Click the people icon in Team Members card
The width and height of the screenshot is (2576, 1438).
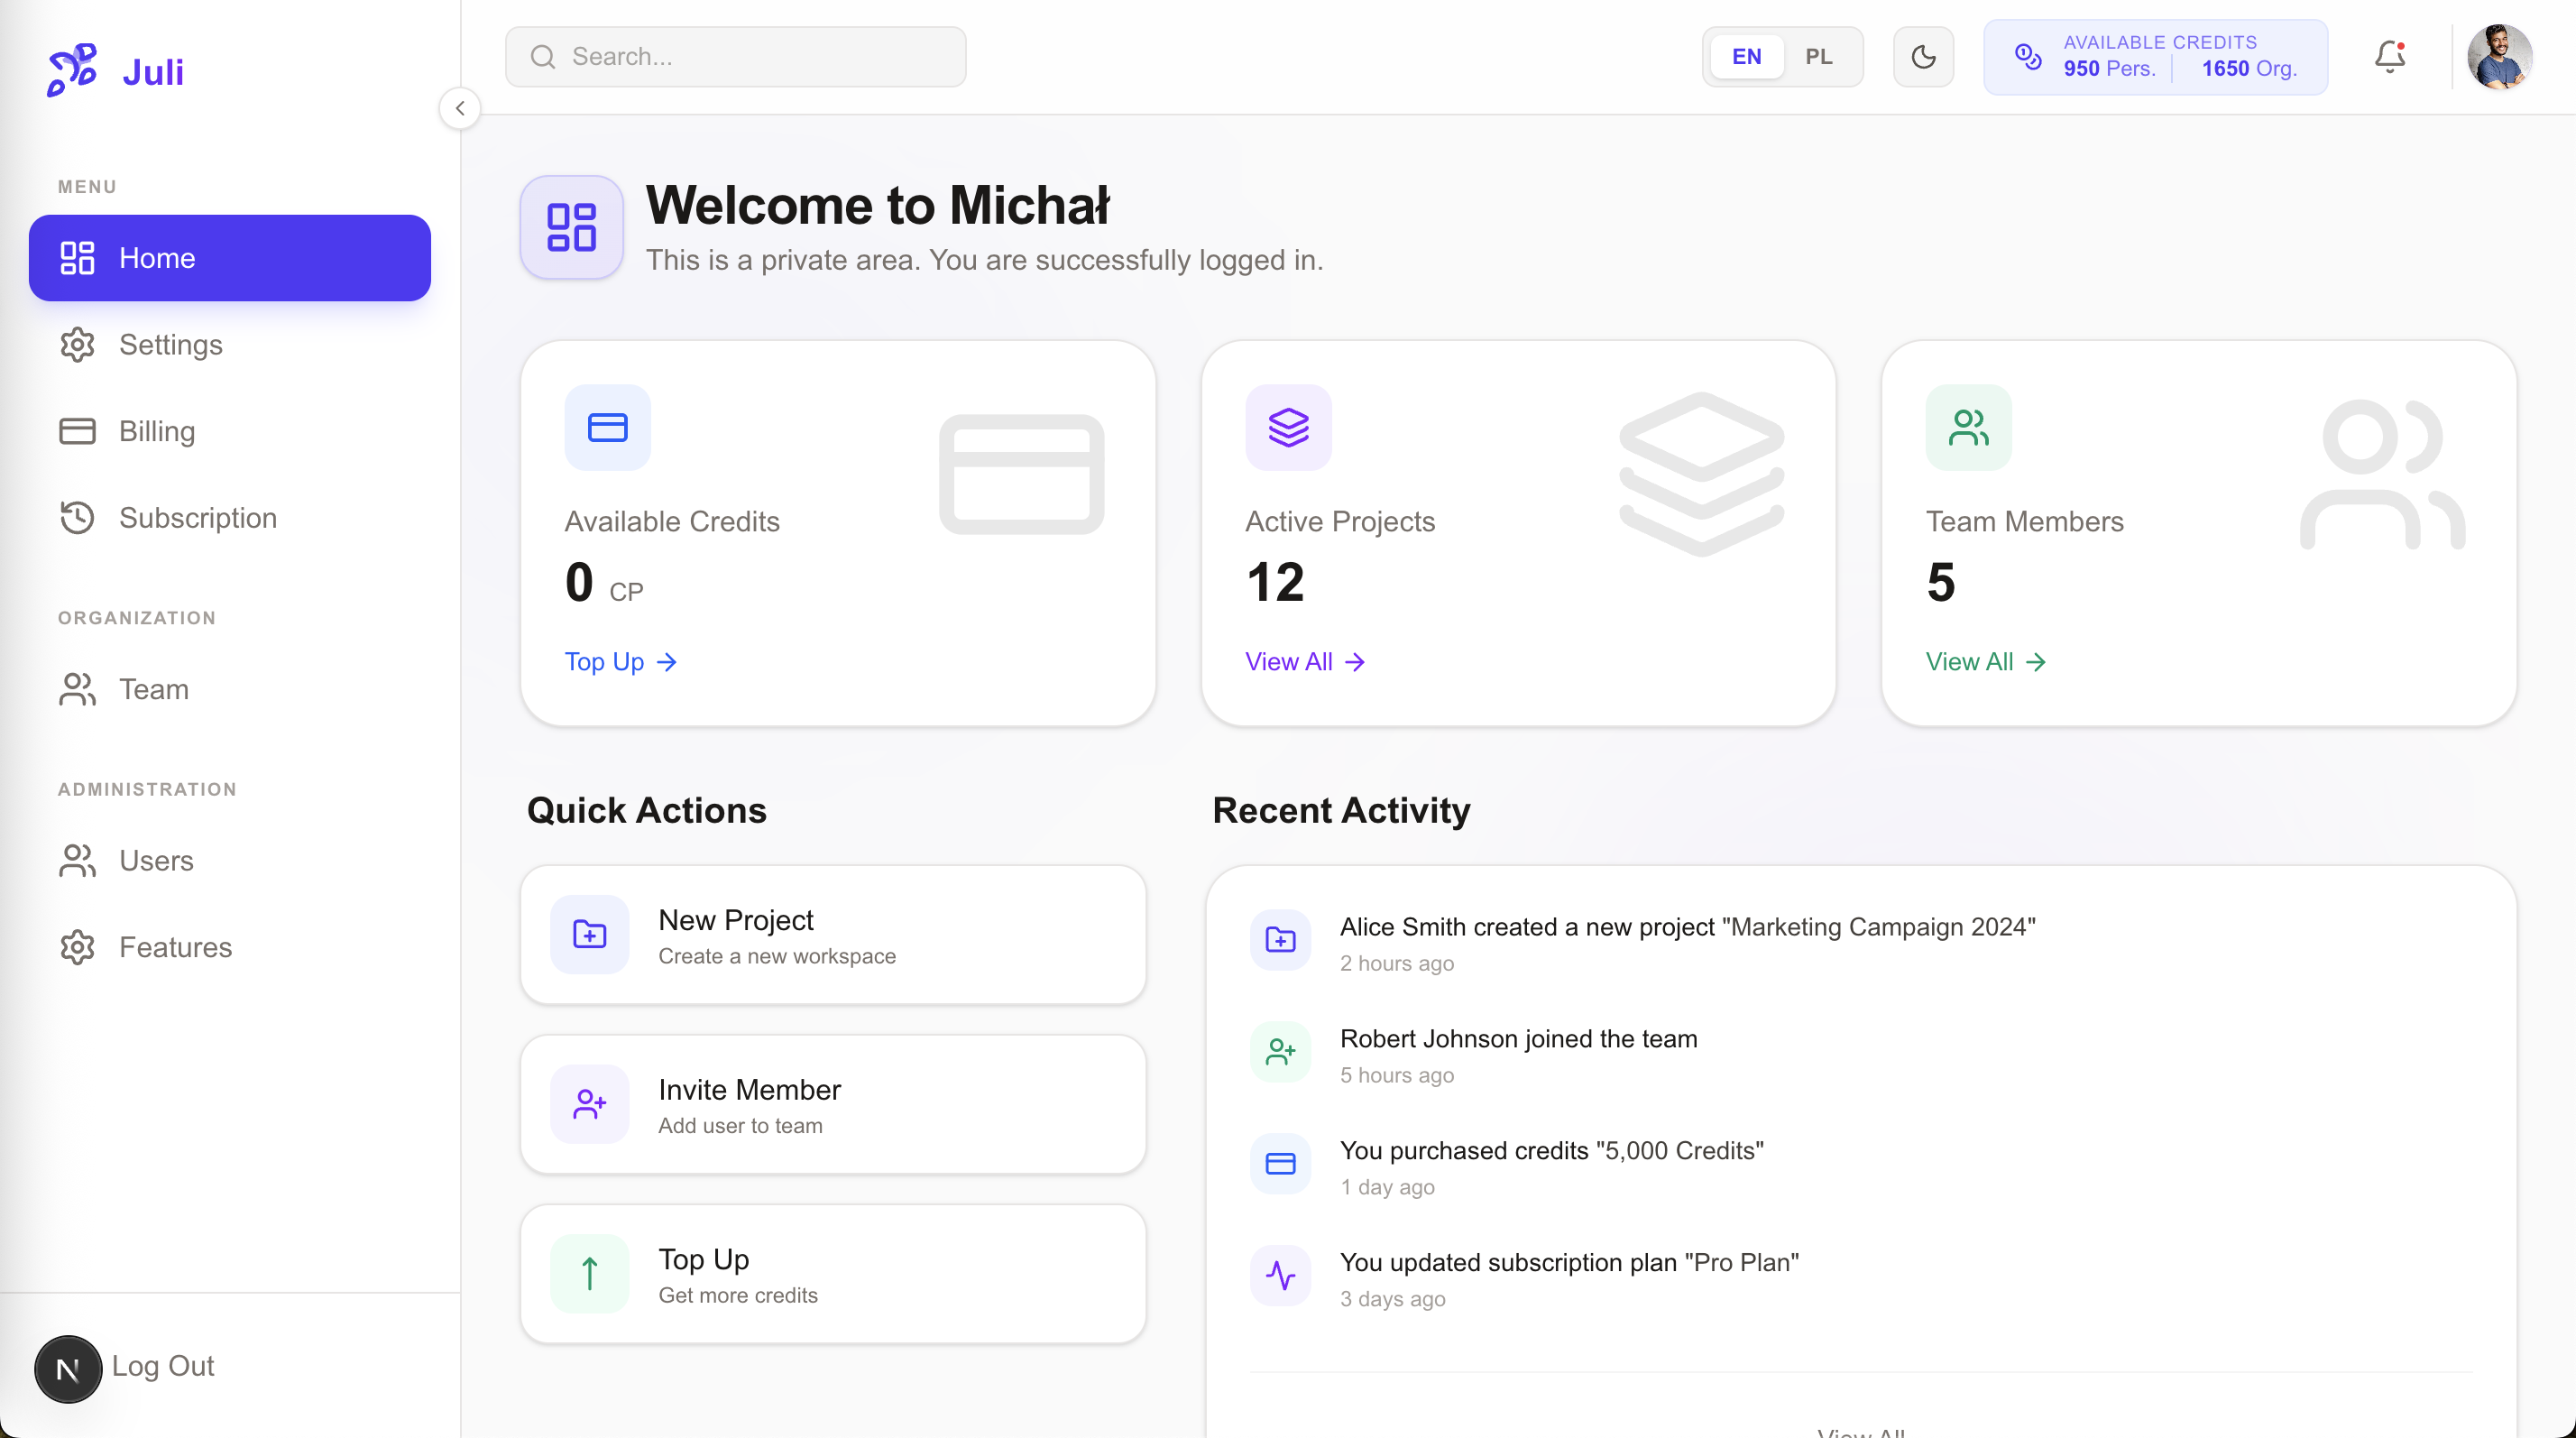[1968, 427]
